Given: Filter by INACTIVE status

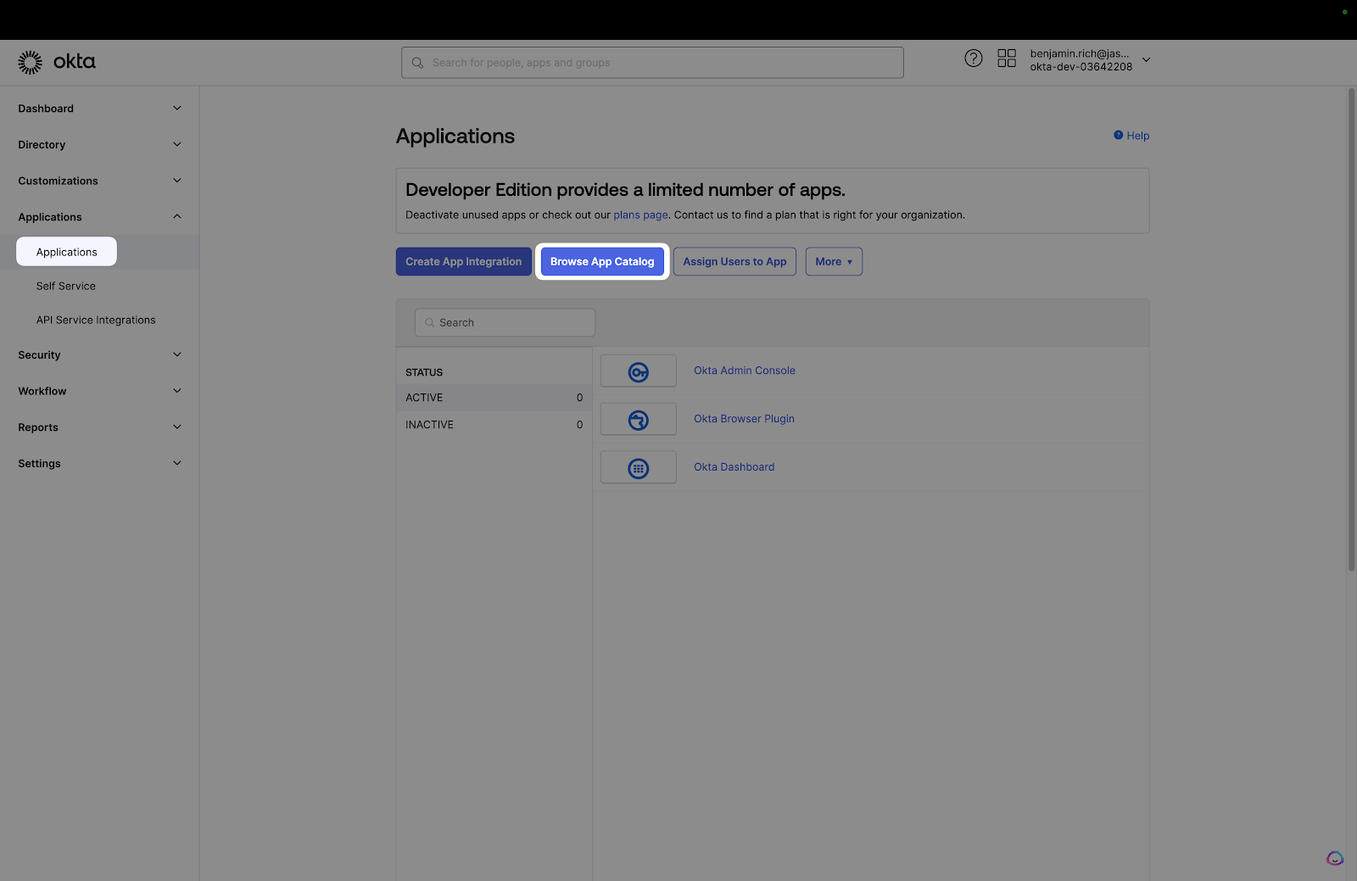Looking at the screenshot, I should (x=429, y=425).
